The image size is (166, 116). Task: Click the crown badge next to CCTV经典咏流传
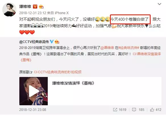point(57,42)
